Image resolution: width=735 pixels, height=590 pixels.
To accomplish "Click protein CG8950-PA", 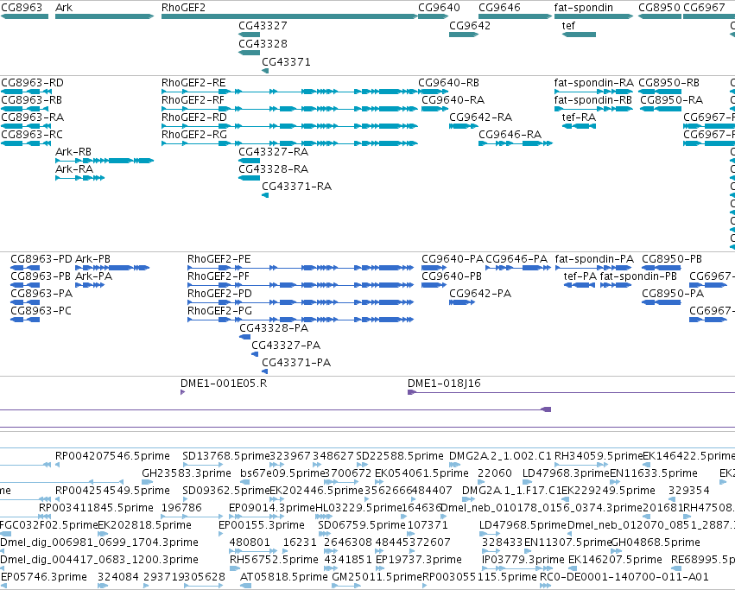I will point(661,302).
